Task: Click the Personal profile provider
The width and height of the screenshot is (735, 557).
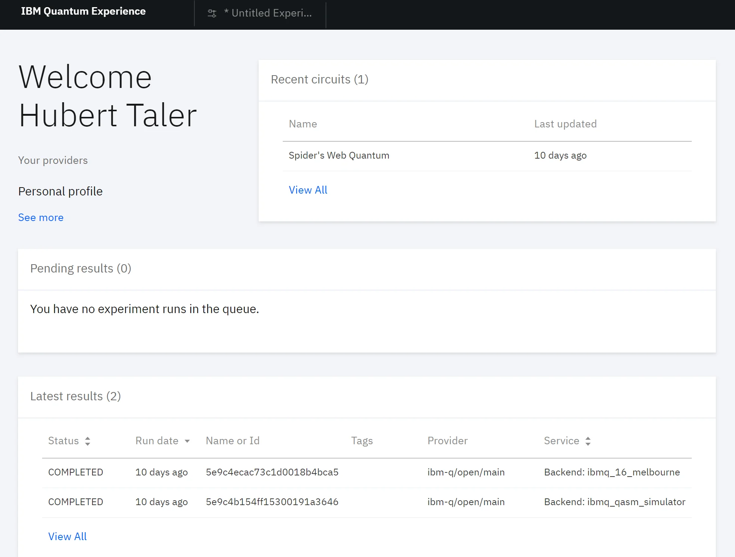Action: pyautogui.click(x=61, y=192)
